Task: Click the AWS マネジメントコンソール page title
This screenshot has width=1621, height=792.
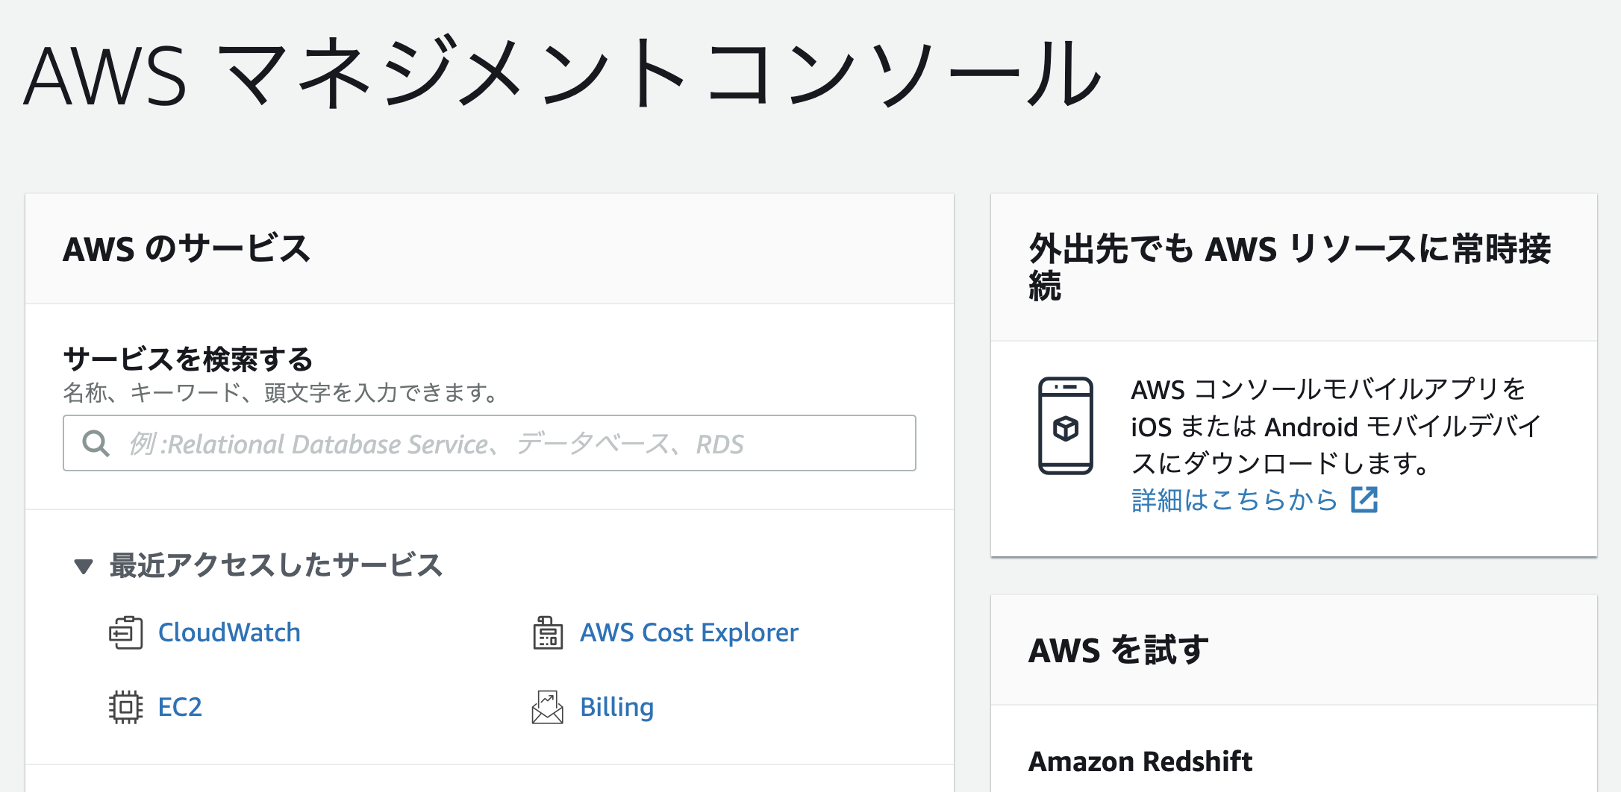Action: tap(563, 75)
